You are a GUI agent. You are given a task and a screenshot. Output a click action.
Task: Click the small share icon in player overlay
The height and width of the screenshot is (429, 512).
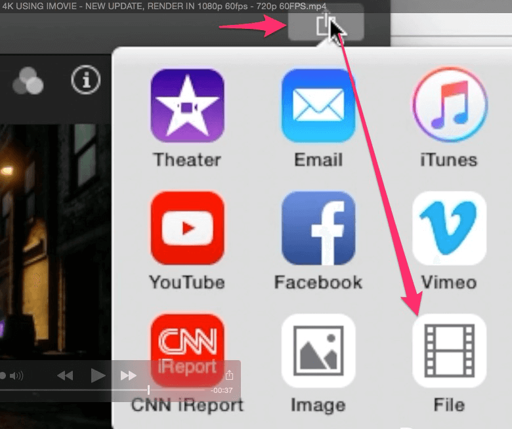tap(229, 376)
